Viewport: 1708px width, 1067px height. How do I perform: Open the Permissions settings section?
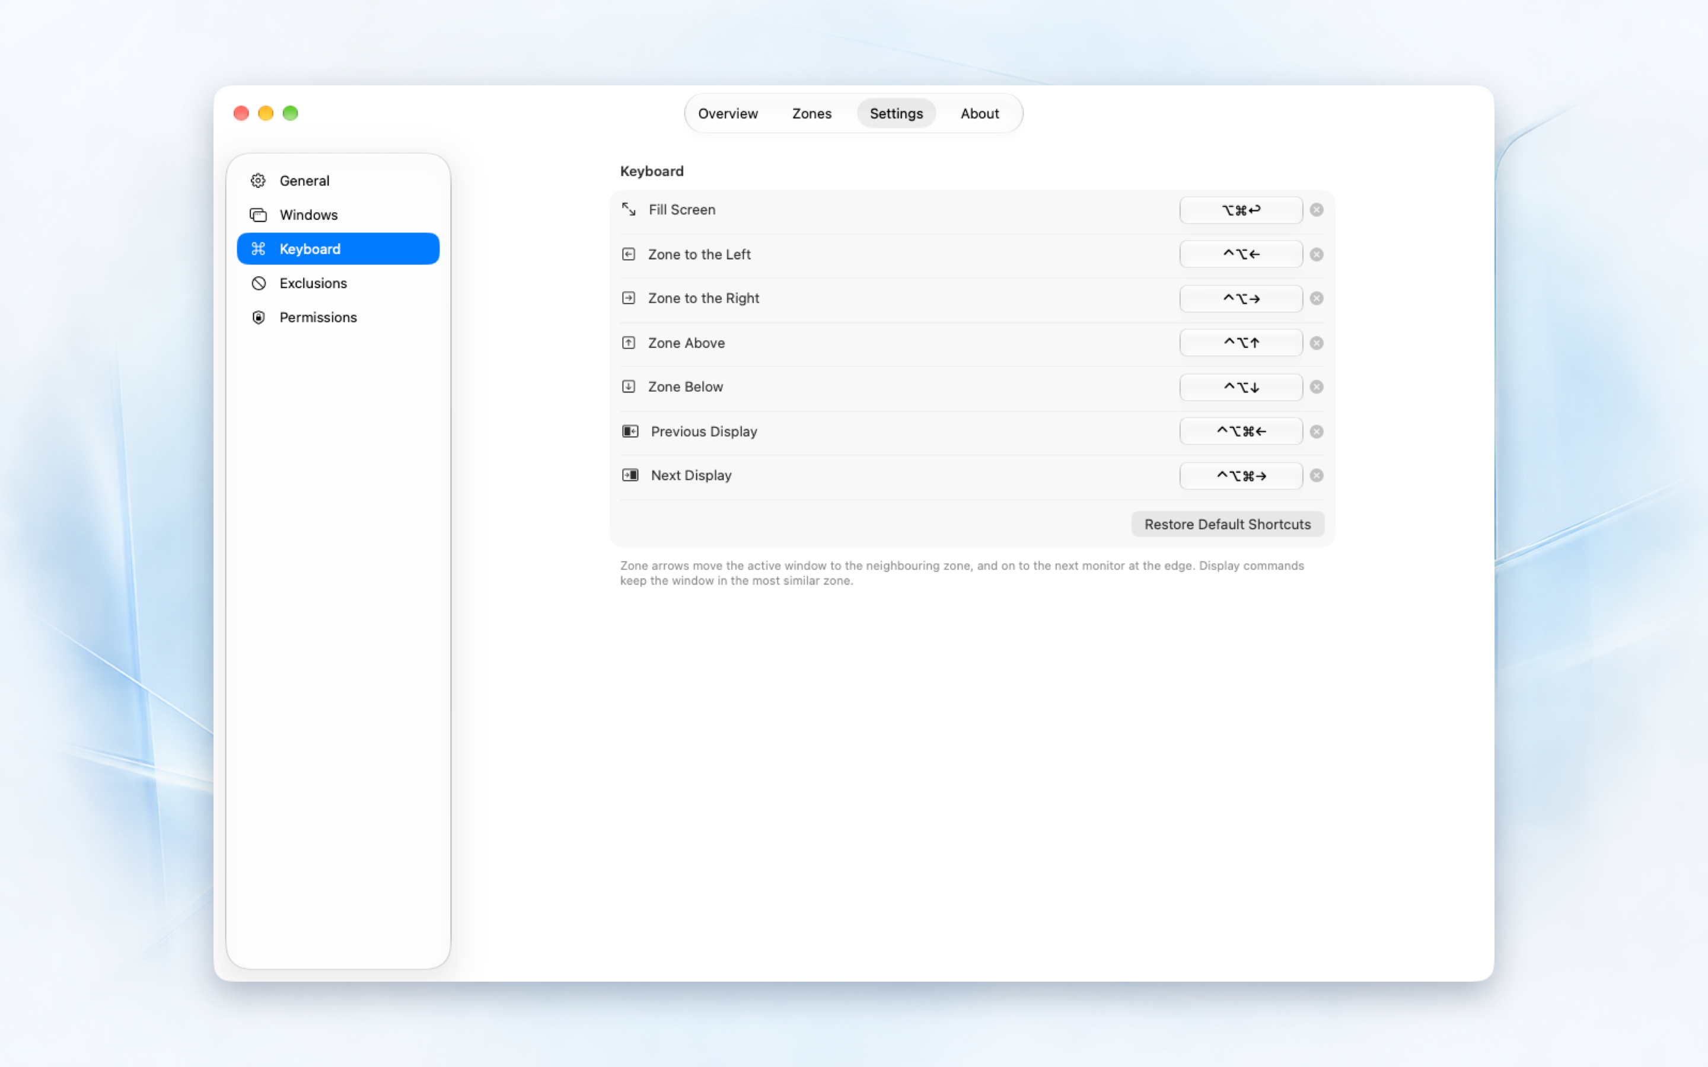pyautogui.click(x=338, y=317)
